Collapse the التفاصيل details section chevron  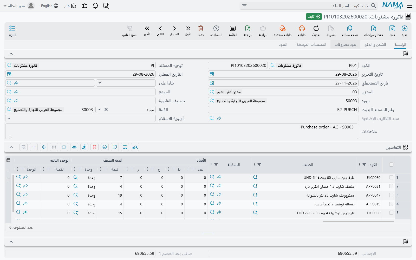[11, 147]
